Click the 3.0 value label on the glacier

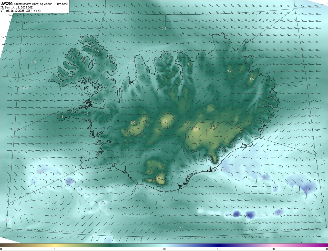coord(133,123)
